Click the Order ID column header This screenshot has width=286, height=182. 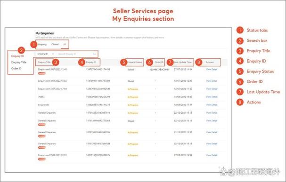159,62
